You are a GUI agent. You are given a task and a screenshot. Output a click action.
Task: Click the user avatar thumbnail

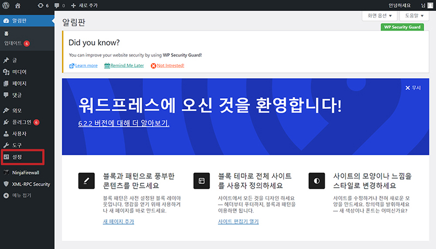(430, 5)
